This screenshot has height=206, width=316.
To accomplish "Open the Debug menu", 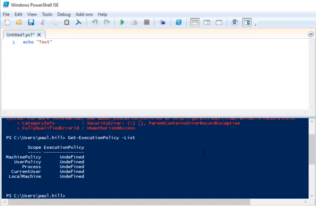I will pyautogui.click(x=64, y=14).
